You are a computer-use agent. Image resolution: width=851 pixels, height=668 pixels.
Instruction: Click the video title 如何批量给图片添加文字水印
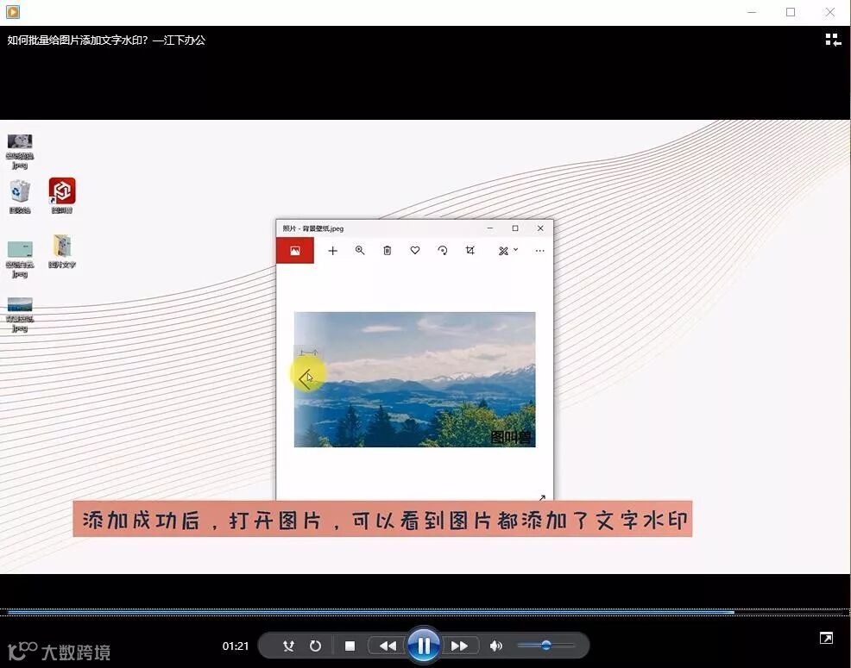(x=106, y=41)
